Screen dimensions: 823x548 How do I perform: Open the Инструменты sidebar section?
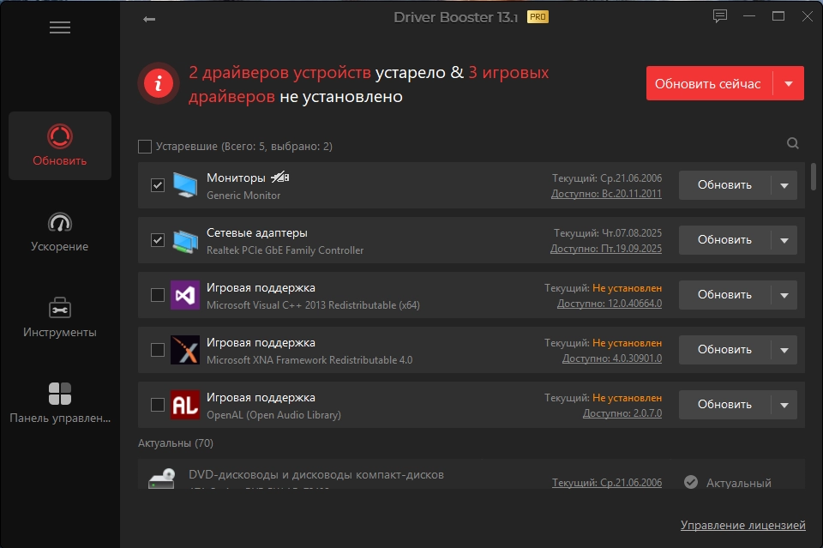click(60, 317)
